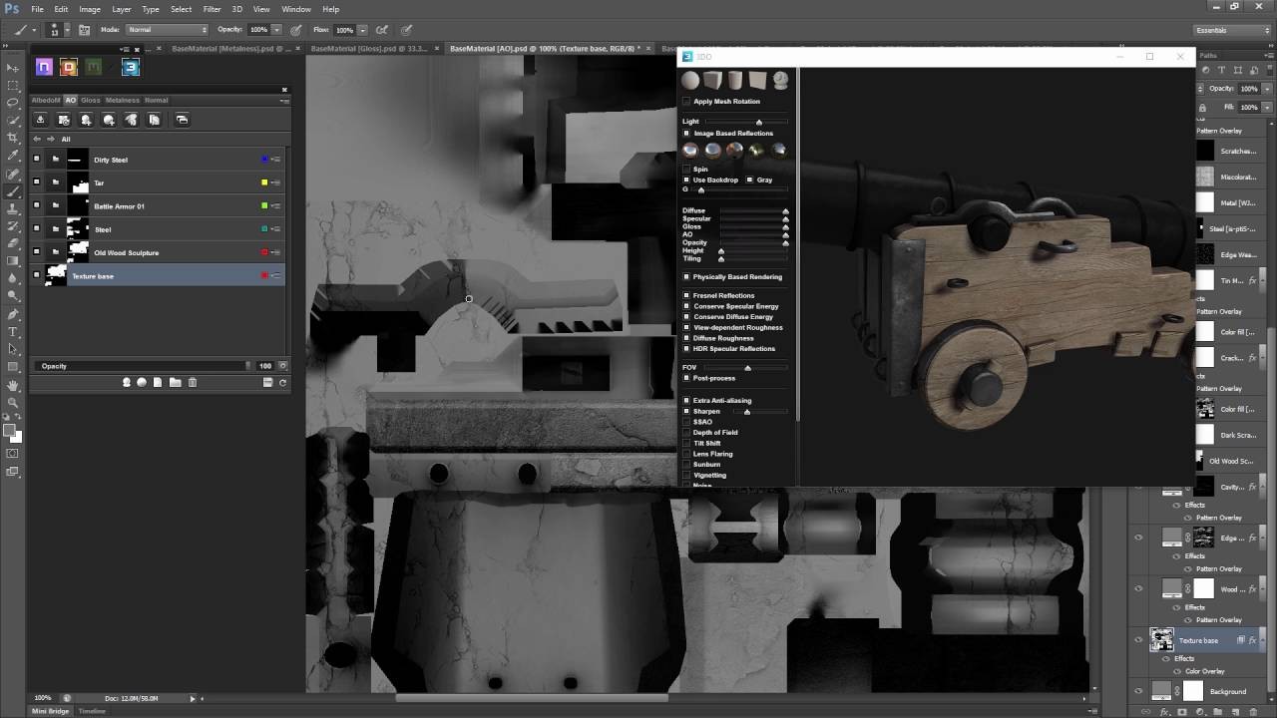The image size is (1277, 718).
Task: Open the brush Flow dropdown arrow
Action: coord(361,30)
